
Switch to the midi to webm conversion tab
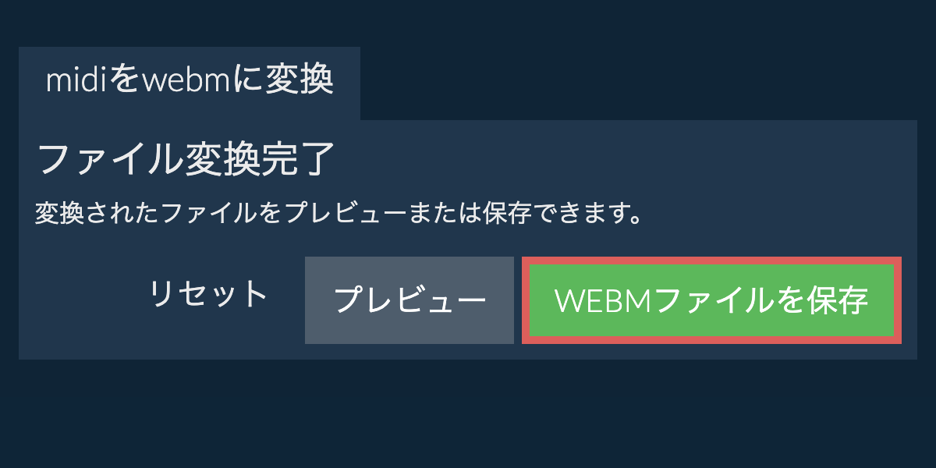click(x=190, y=83)
